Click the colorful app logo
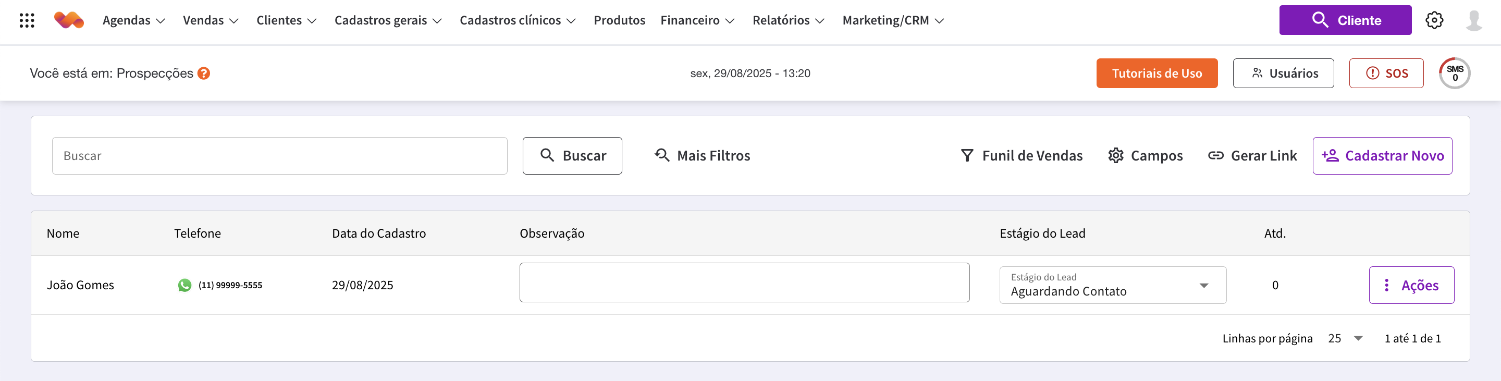Screen dimensions: 1501x381 (x=69, y=20)
